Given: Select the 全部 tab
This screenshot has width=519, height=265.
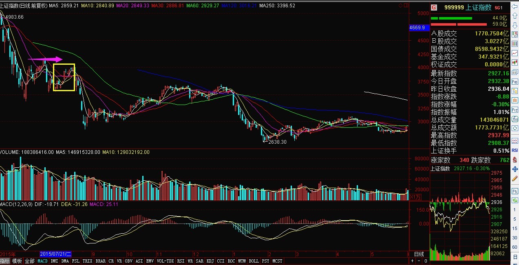Looking at the screenshot, I should [30, 261].
